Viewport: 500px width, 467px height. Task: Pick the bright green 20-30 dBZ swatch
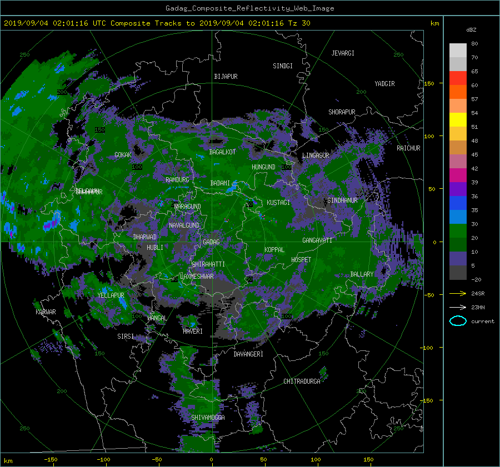(x=458, y=231)
